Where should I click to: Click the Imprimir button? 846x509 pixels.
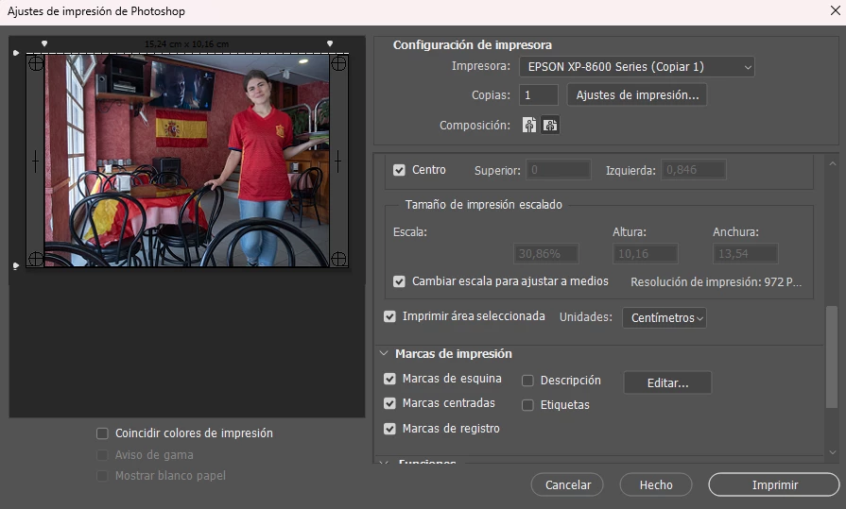pyautogui.click(x=774, y=484)
